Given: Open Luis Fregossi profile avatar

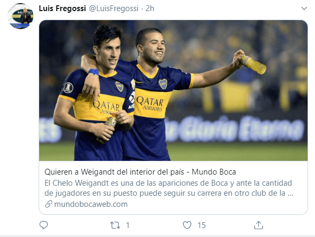Looking at the screenshot, I should 20,16.
